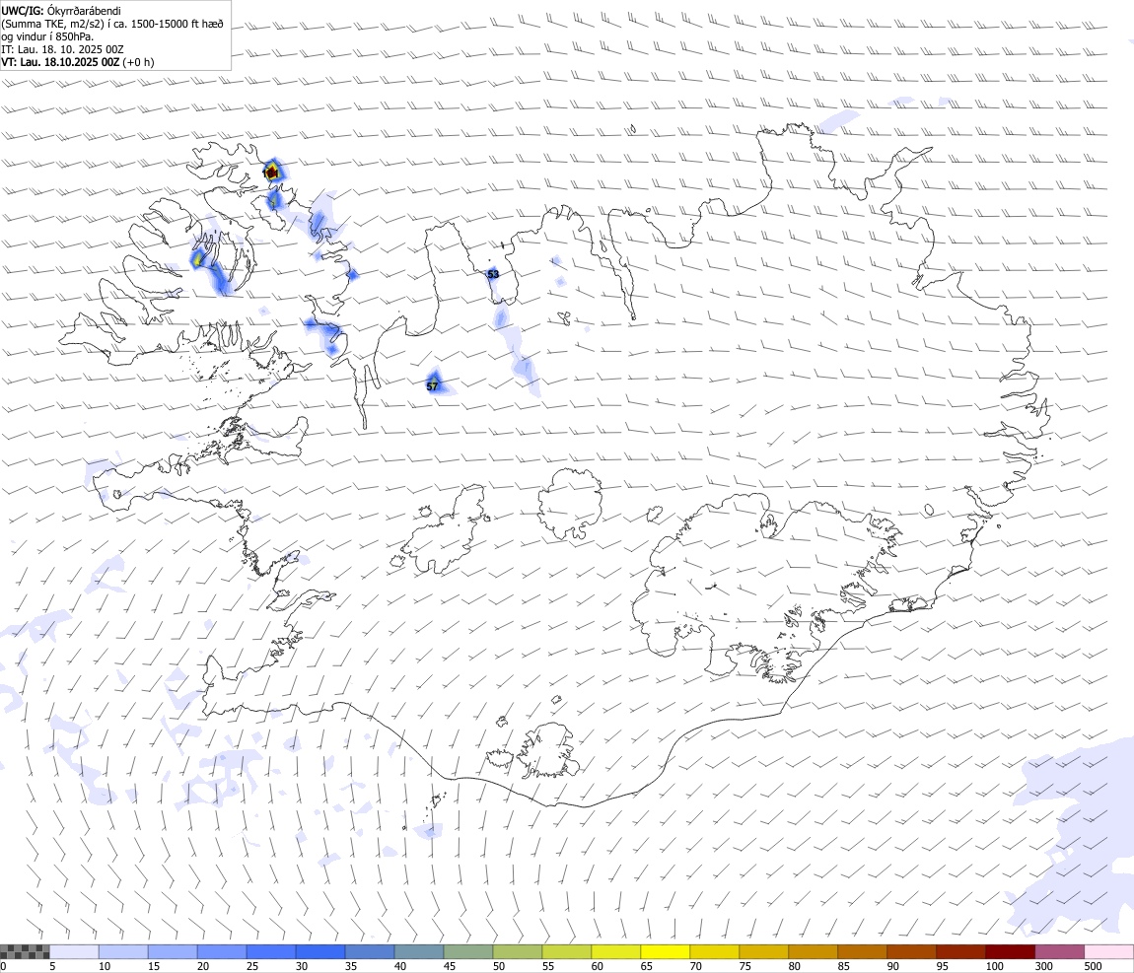Screen dimensions: 1134x973
Task: Click the legend scale label "30"
Action: (x=302, y=966)
